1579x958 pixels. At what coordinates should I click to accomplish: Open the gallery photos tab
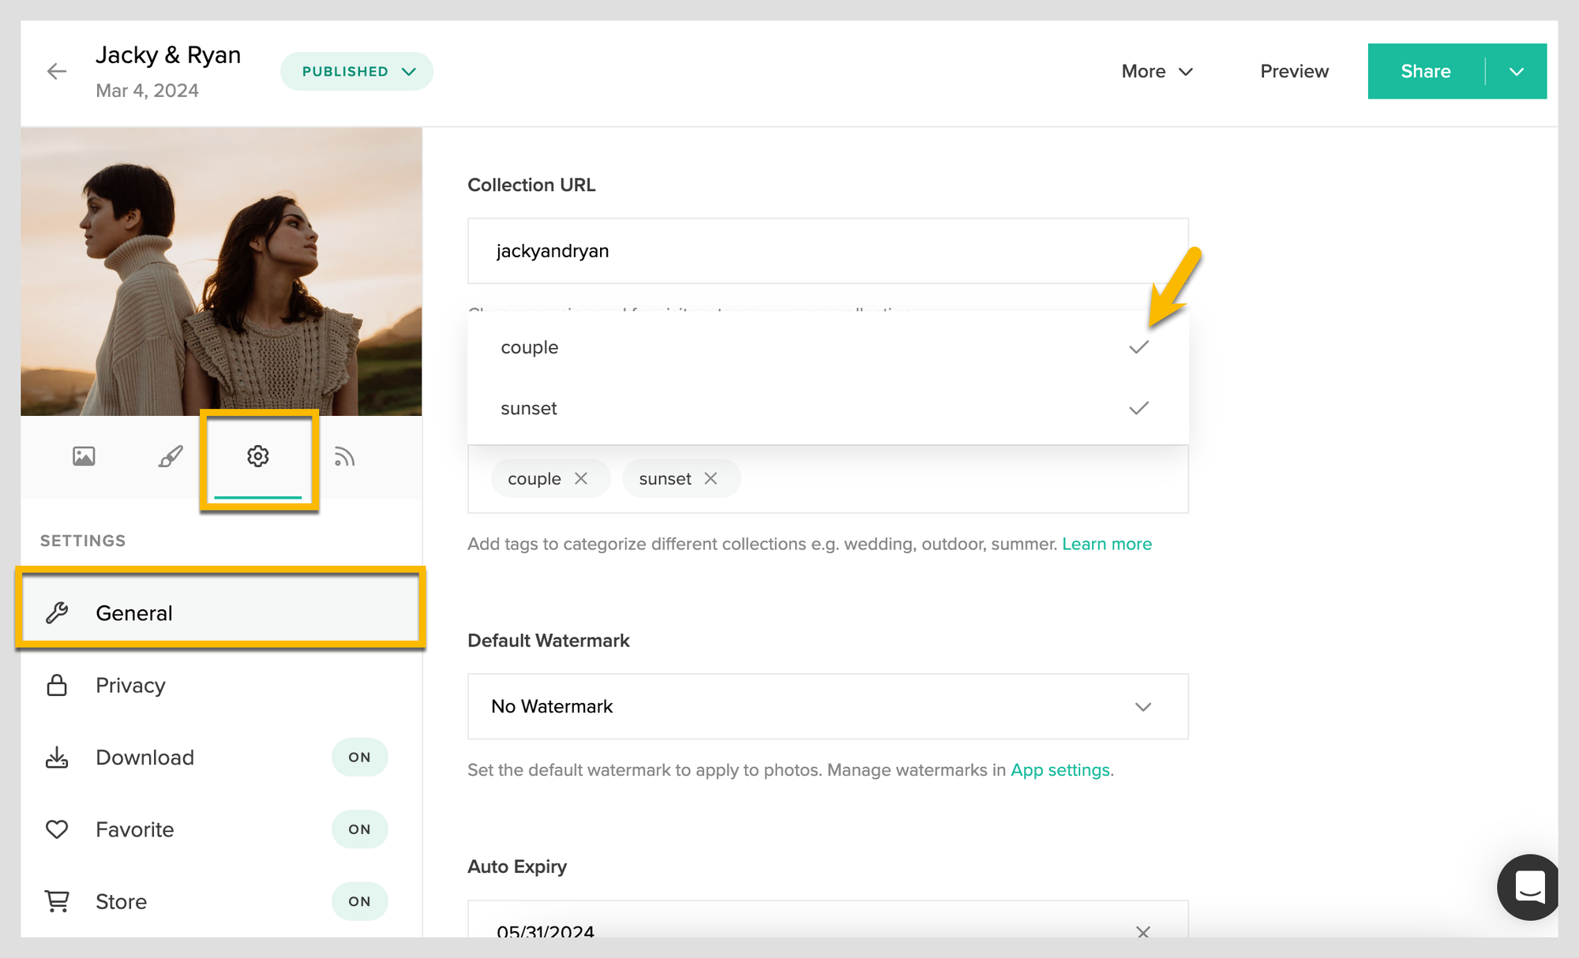pos(84,456)
